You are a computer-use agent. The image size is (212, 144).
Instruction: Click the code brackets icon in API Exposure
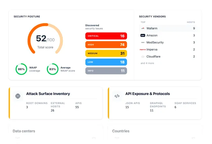117,96
